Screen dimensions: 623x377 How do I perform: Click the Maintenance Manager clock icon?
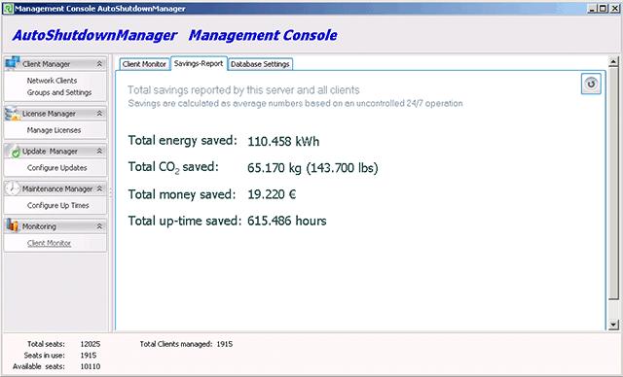[13, 188]
